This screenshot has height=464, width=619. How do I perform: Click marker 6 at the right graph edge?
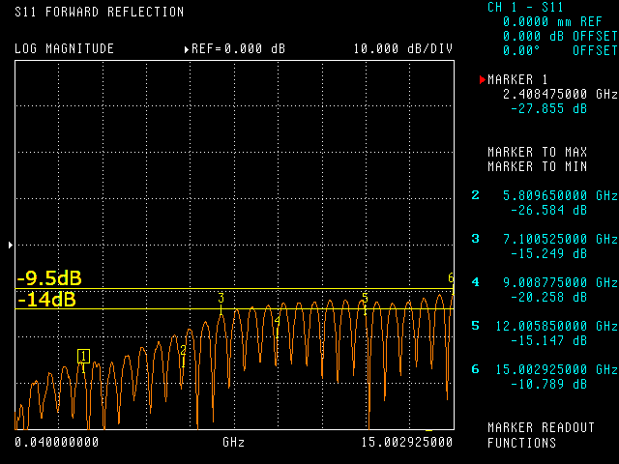tap(451, 278)
